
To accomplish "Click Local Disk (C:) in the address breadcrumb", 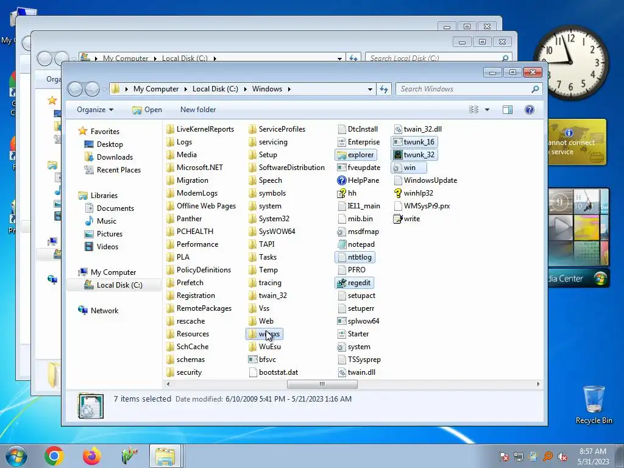I will point(215,89).
